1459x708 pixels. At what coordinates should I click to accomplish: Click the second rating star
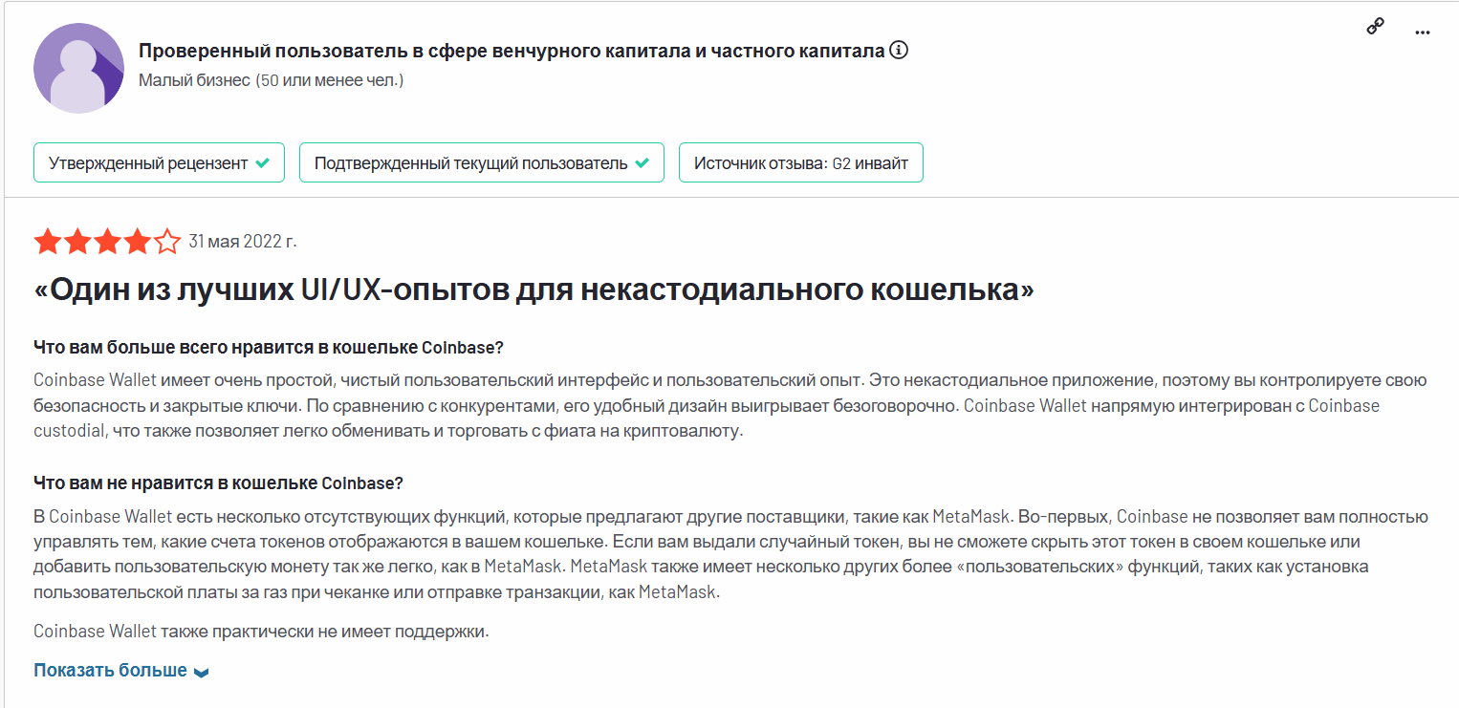(x=77, y=242)
